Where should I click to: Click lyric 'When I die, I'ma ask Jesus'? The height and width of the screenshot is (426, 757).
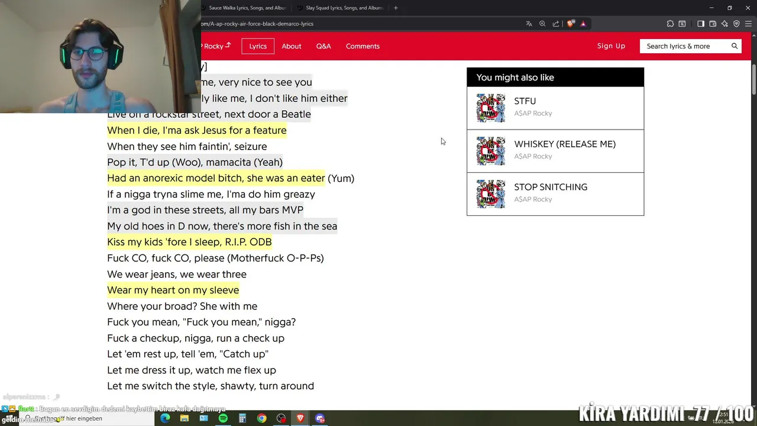point(197,130)
